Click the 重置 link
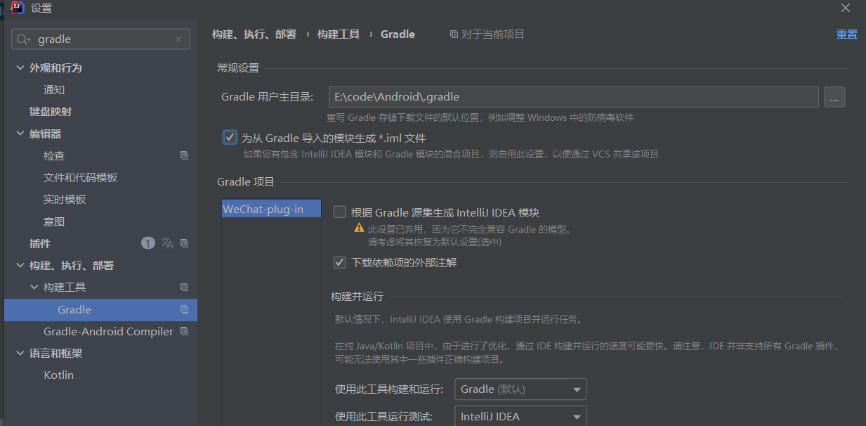866x426 pixels. click(x=846, y=34)
